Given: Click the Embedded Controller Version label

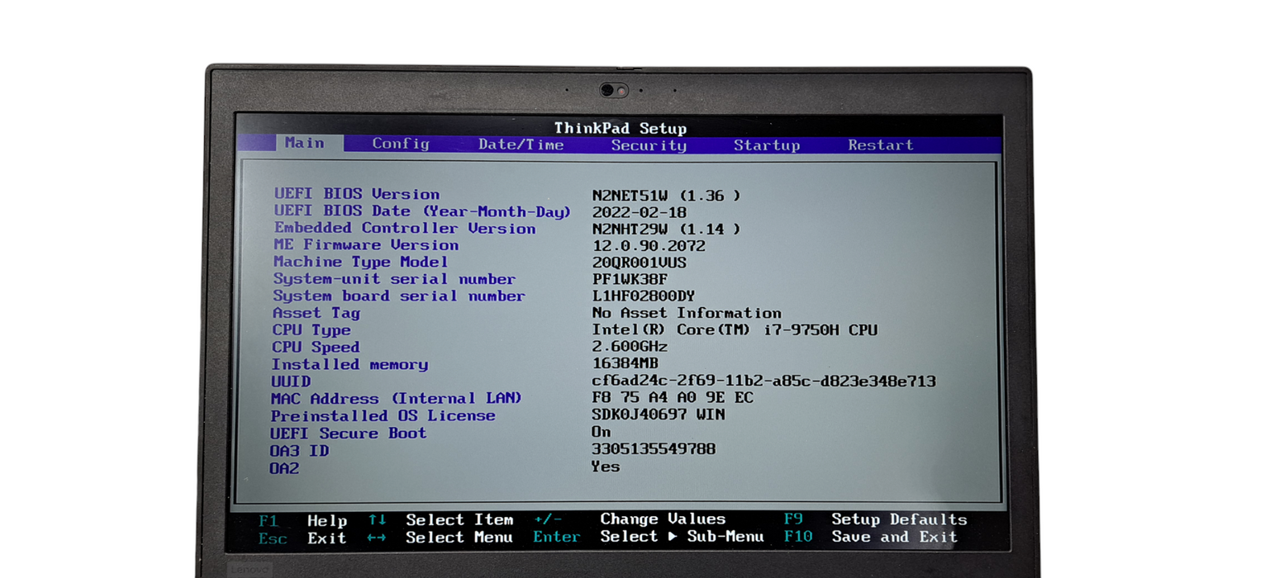Looking at the screenshot, I should [405, 228].
